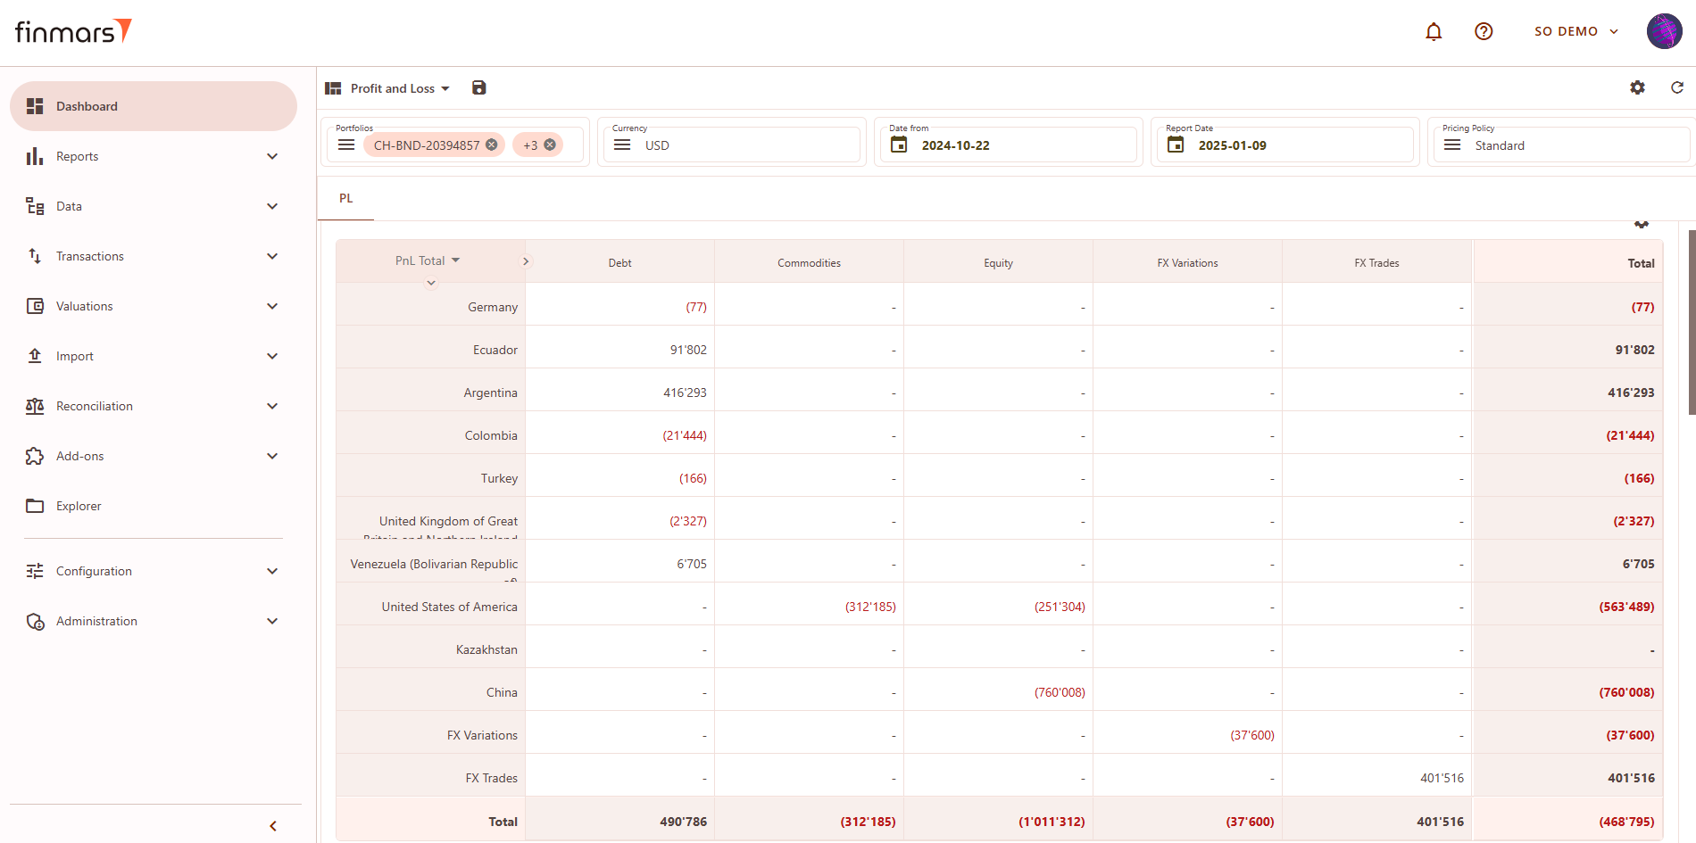Open the Date from calendar picker
Viewport: 1696px width, 843px height.
point(899,145)
